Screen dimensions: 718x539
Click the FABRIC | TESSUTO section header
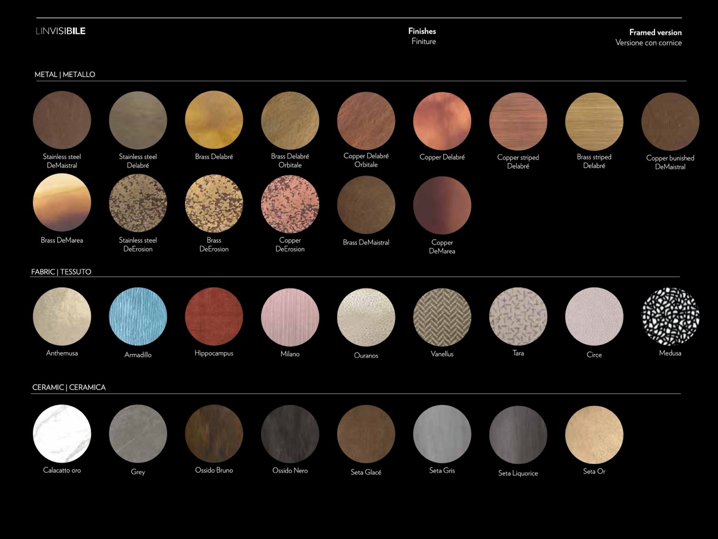coord(61,272)
